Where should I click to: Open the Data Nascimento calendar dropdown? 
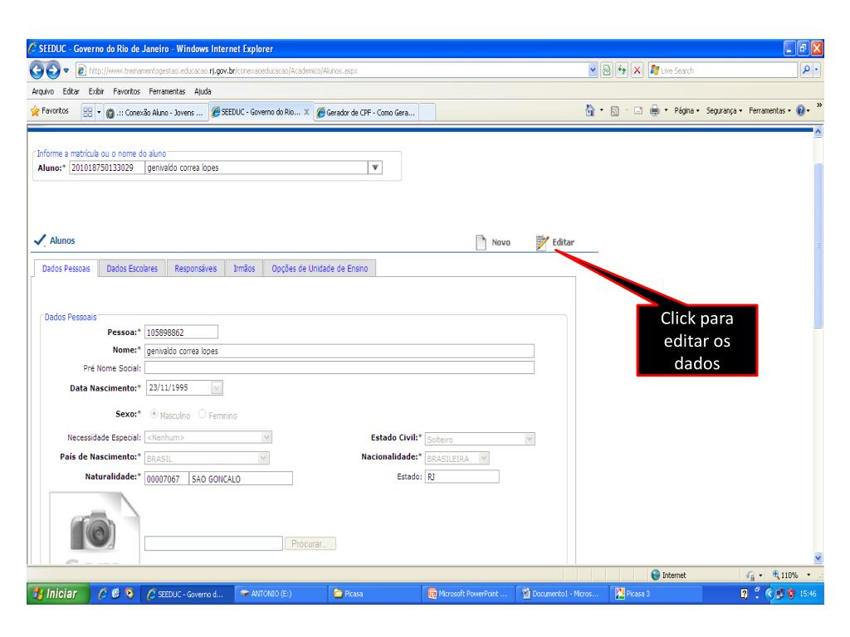[217, 388]
